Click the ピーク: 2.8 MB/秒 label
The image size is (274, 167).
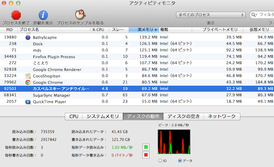click(174, 125)
